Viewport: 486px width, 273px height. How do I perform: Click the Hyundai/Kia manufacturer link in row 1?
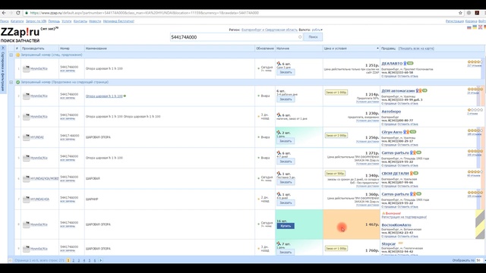[39, 69]
